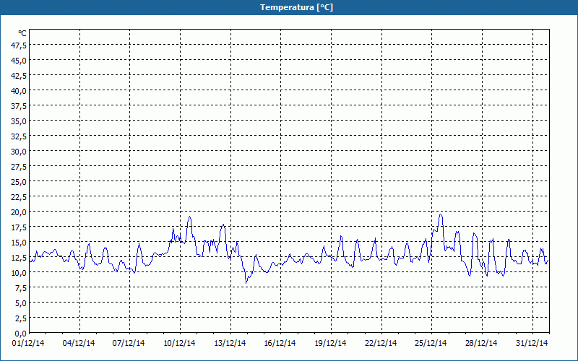Select the 20,0 y-axis label
The image size is (578, 361).
point(20,212)
